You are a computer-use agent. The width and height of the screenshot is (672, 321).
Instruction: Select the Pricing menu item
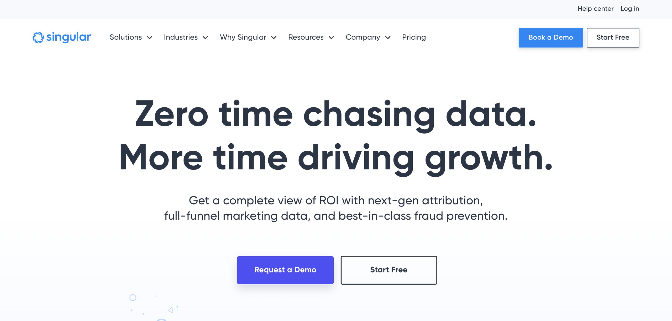click(414, 37)
